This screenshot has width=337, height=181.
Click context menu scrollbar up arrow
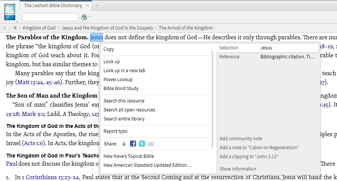point(212,48)
